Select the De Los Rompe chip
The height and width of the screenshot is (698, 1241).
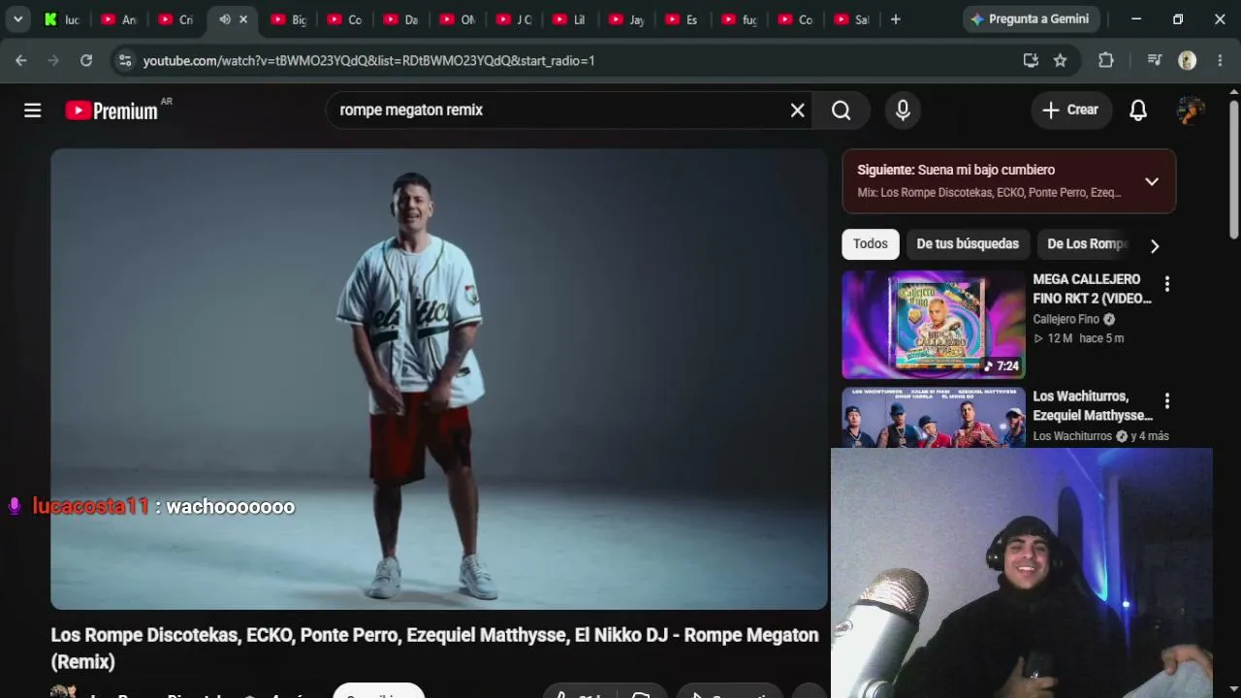click(x=1086, y=244)
